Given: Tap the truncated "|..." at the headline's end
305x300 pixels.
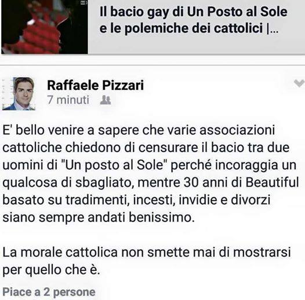Looking at the screenshot, I should click(x=273, y=29).
